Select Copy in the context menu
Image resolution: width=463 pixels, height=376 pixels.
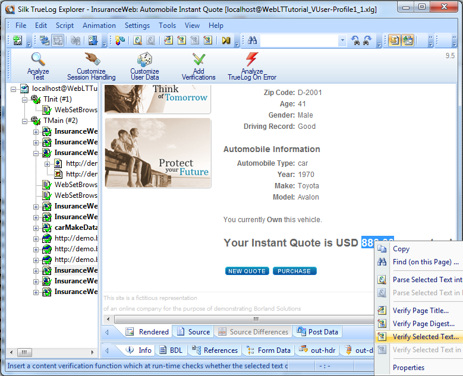(401, 249)
